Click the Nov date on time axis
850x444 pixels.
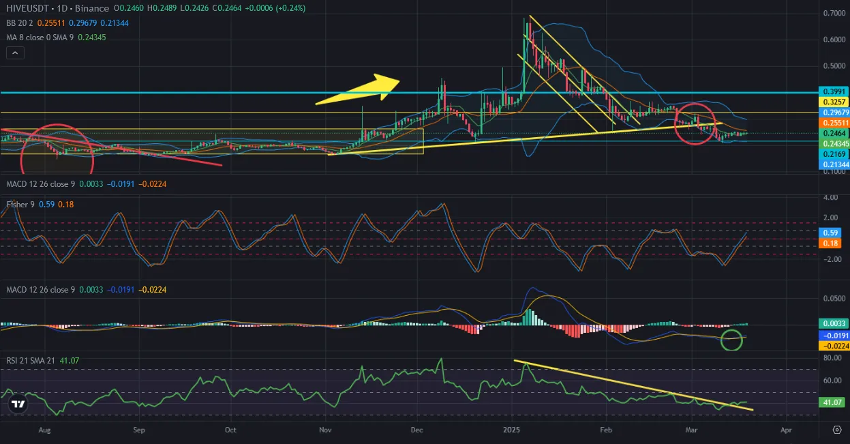coord(325,430)
